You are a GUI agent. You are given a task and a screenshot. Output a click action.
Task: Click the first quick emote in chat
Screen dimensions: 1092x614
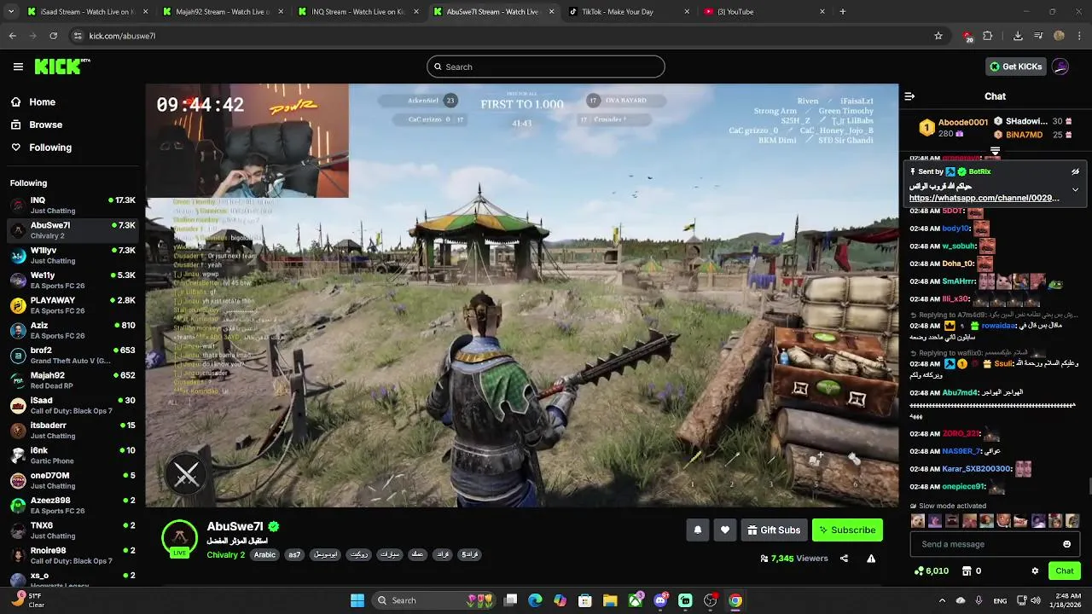(917, 521)
